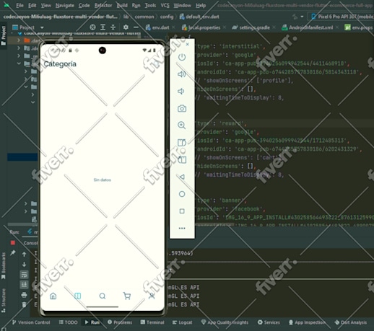Click the emulator volume up button
This screenshot has width=374, height=331.
coord(182,74)
